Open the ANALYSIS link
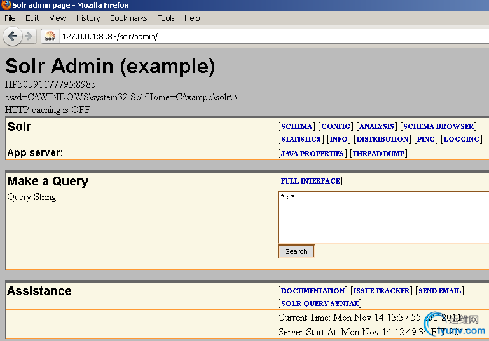This screenshot has height=341, width=489. pyautogui.click(x=376, y=126)
